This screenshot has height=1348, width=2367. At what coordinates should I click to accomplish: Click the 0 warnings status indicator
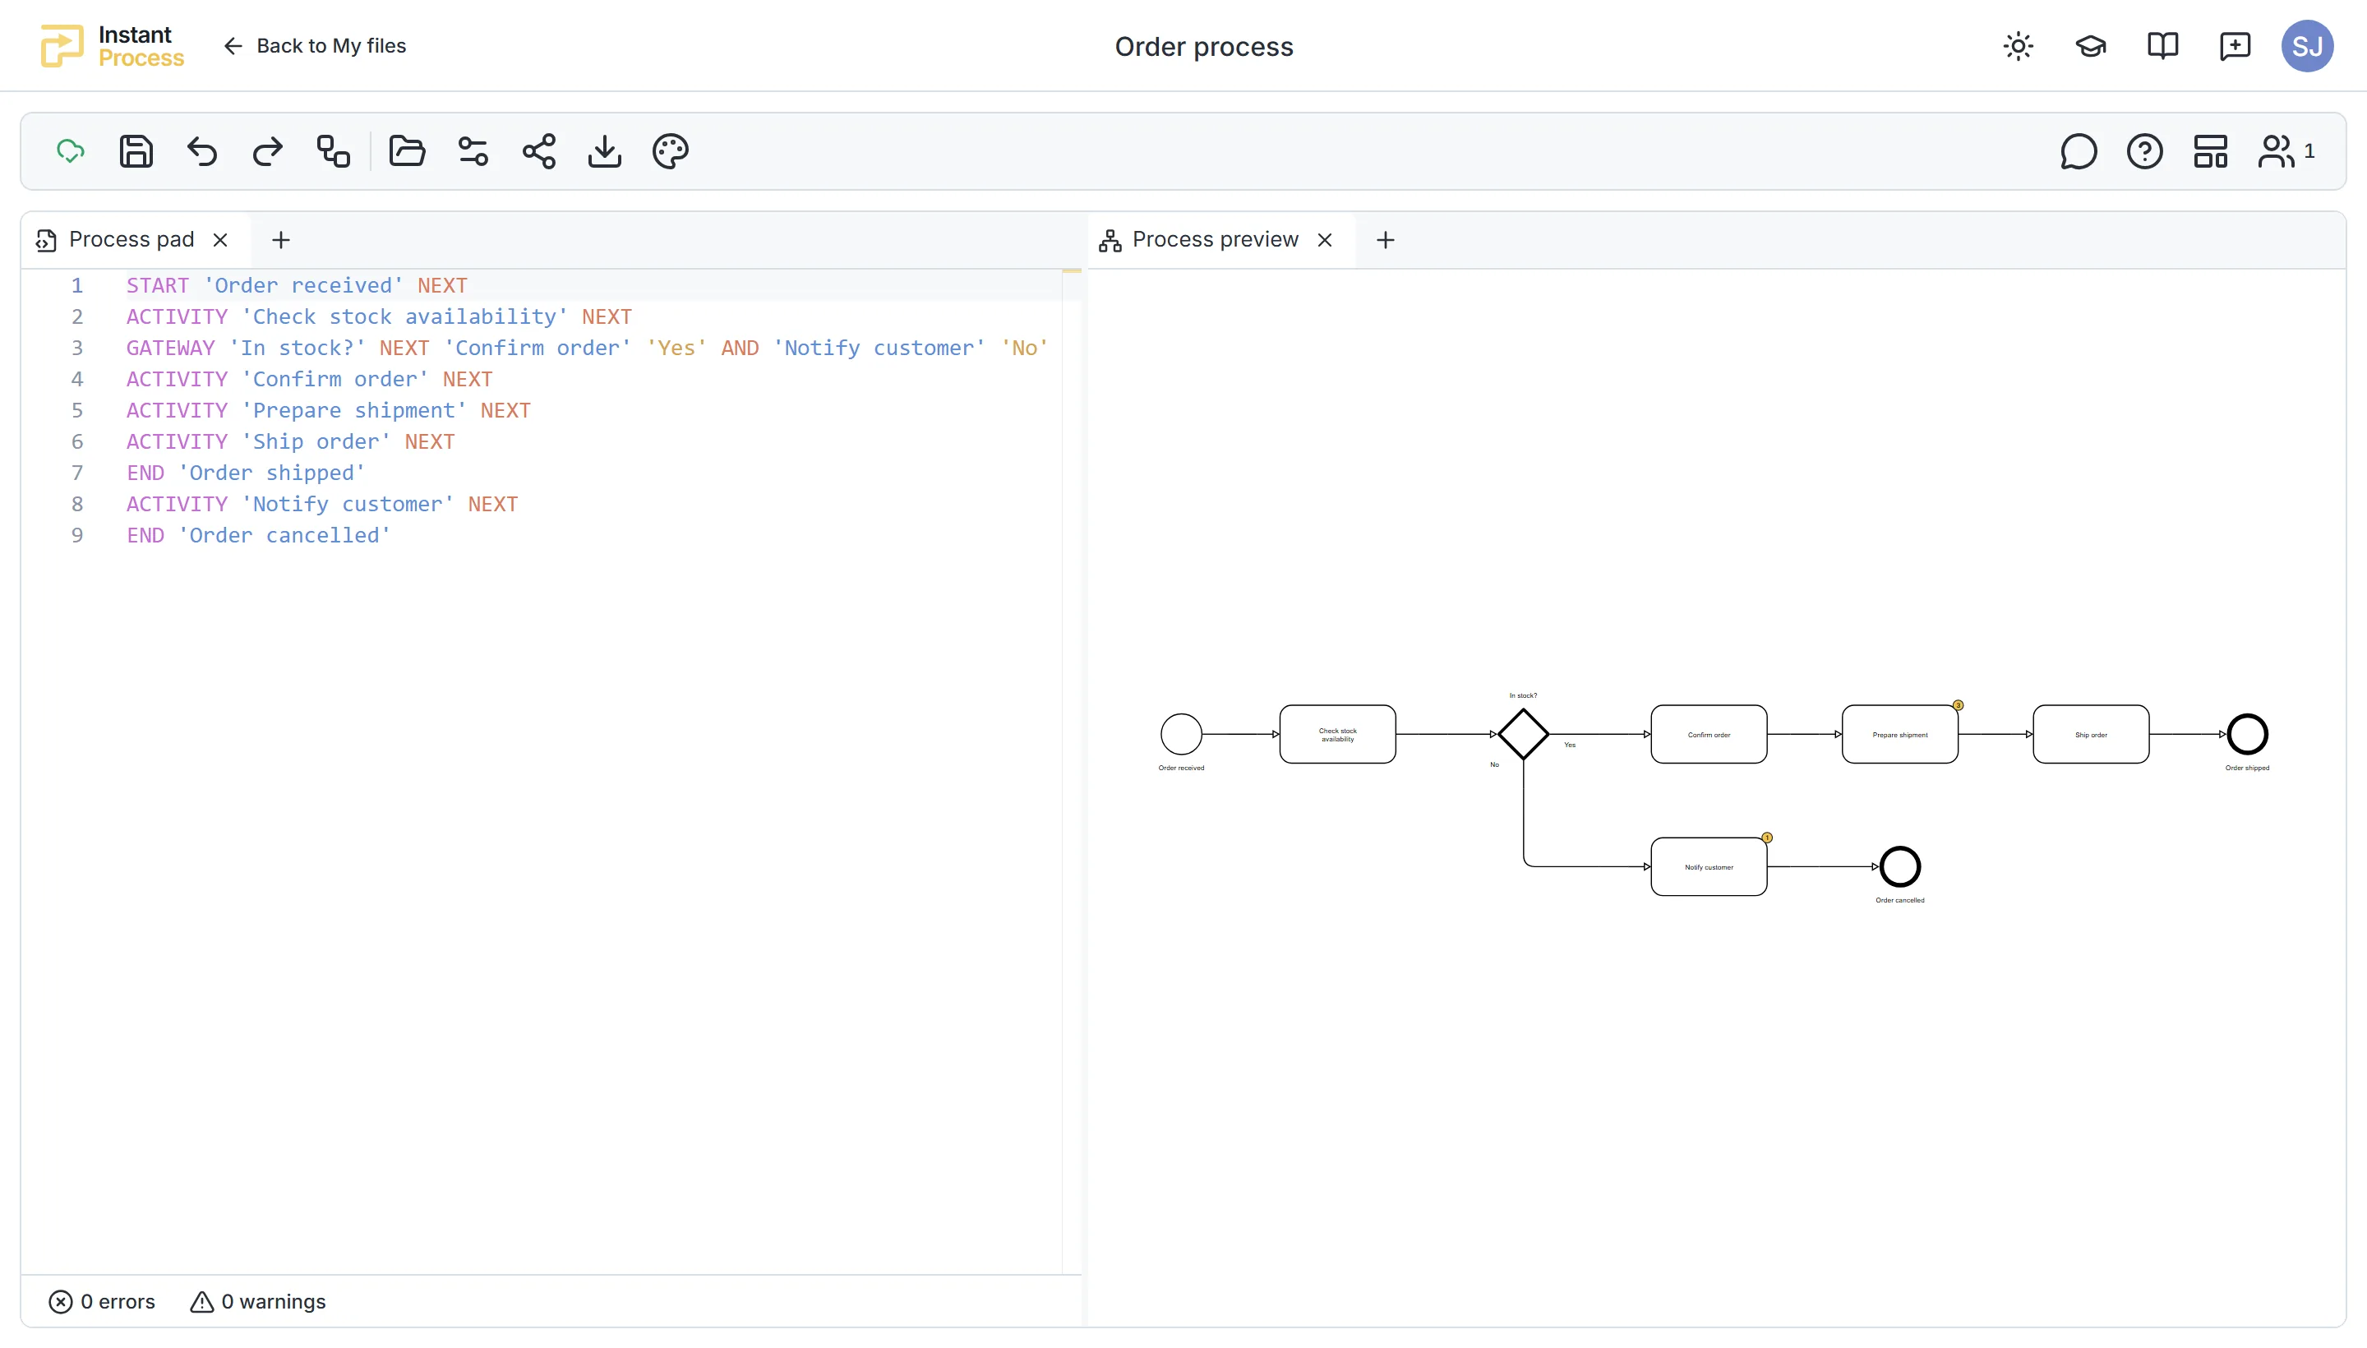click(x=258, y=1302)
